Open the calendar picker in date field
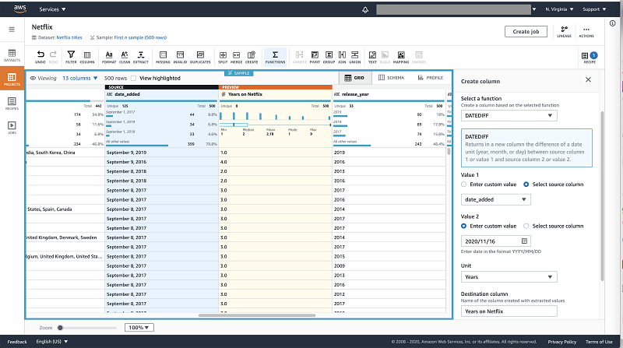This screenshot has height=348, width=623. pyautogui.click(x=524, y=241)
